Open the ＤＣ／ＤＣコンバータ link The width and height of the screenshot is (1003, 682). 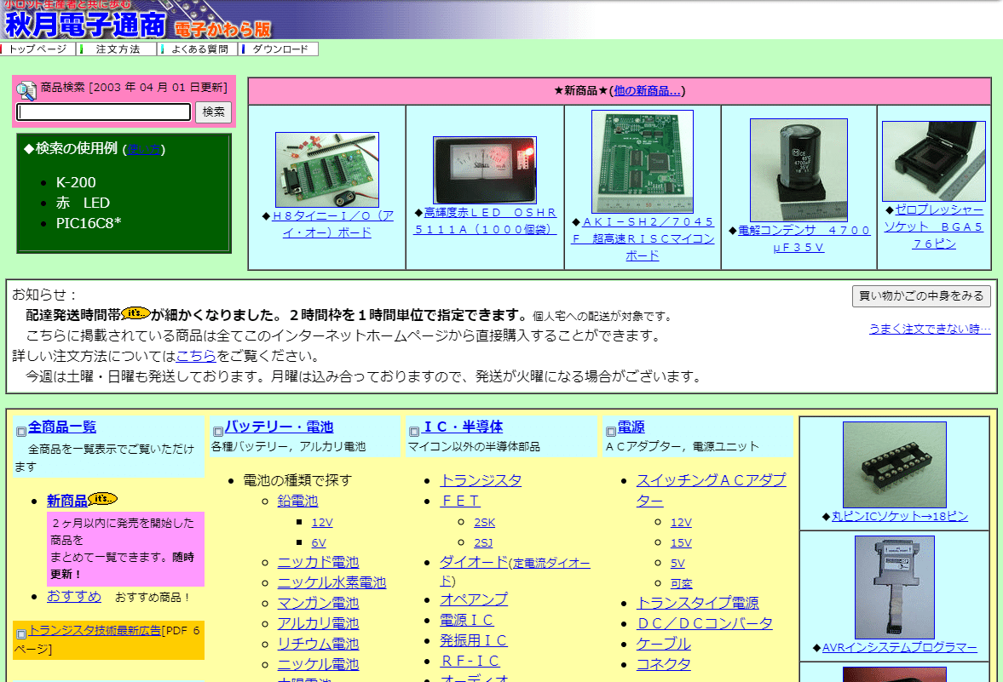pos(704,624)
